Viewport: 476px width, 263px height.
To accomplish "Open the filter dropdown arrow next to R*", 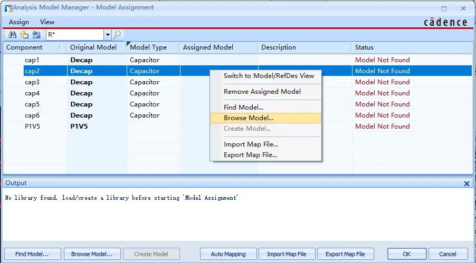I will tap(108, 35).
